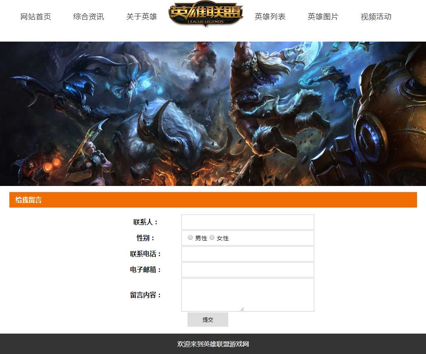Select the 女性 radio button
Image resolution: width=426 pixels, height=354 pixels.
point(212,238)
